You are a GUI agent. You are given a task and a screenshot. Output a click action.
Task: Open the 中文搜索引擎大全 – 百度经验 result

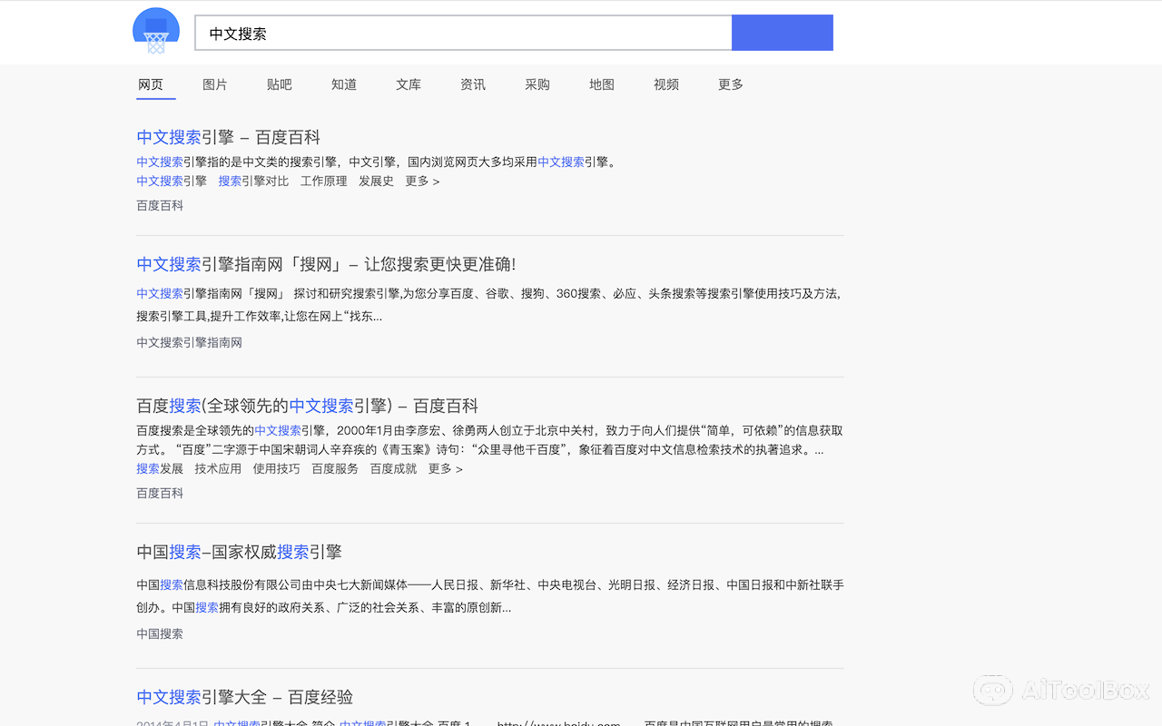(x=245, y=697)
